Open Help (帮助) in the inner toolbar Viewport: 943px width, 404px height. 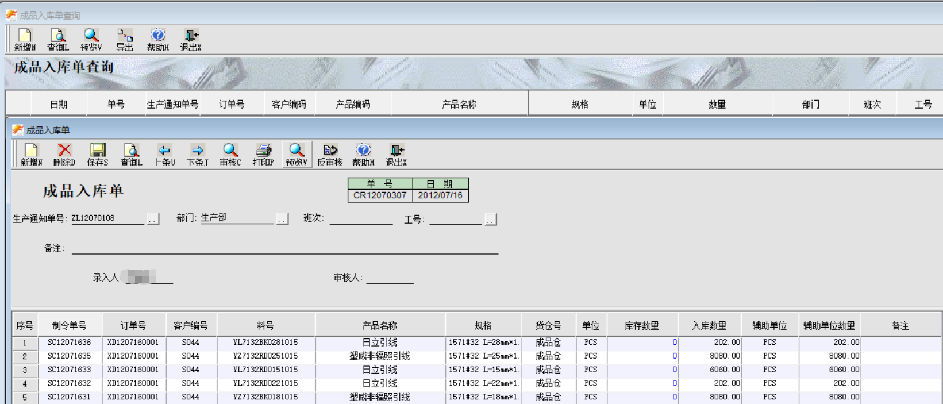[x=363, y=154]
